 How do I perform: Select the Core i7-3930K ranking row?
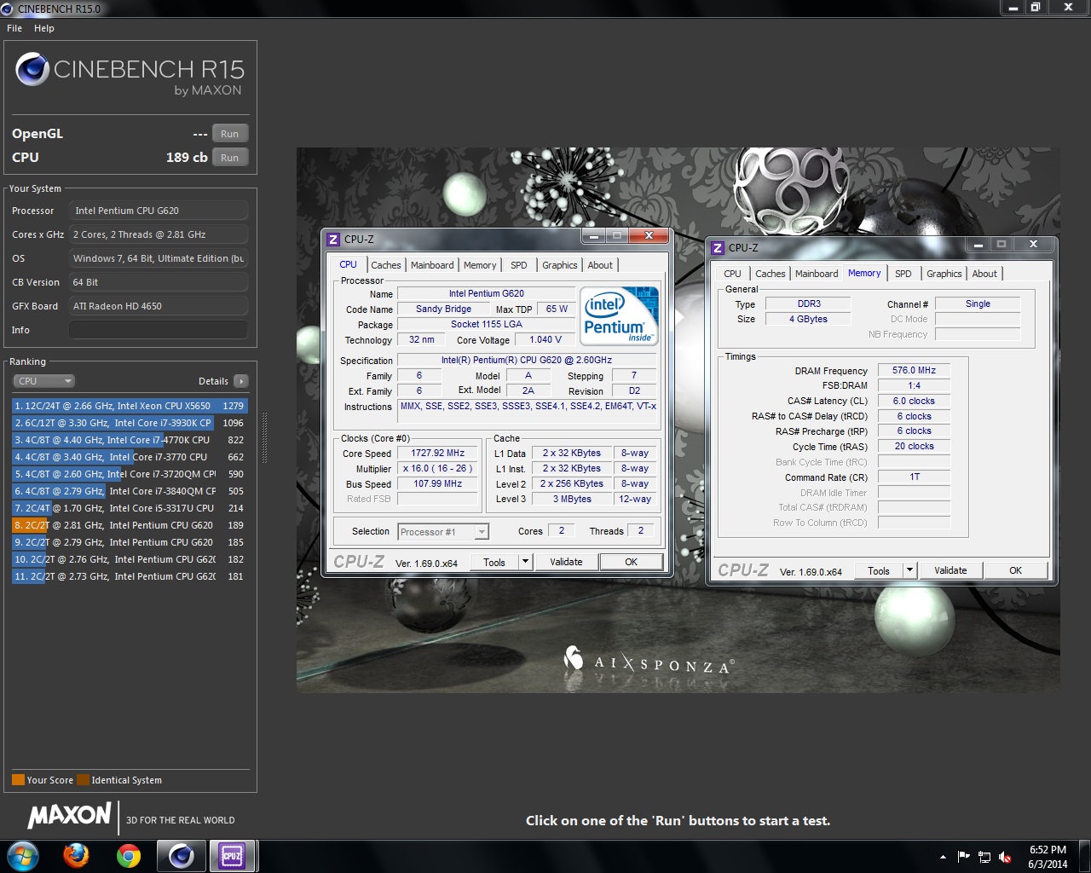coord(130,423)
